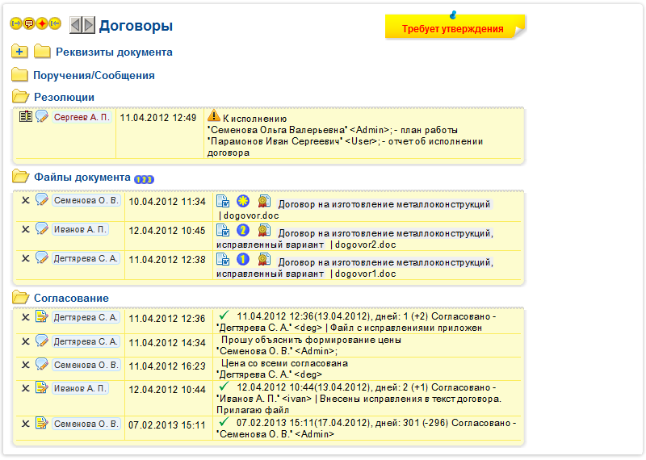646x460 pixels.
Task: Click the comment icon in 11.04.2012 16:23 row
Action: 42,364
